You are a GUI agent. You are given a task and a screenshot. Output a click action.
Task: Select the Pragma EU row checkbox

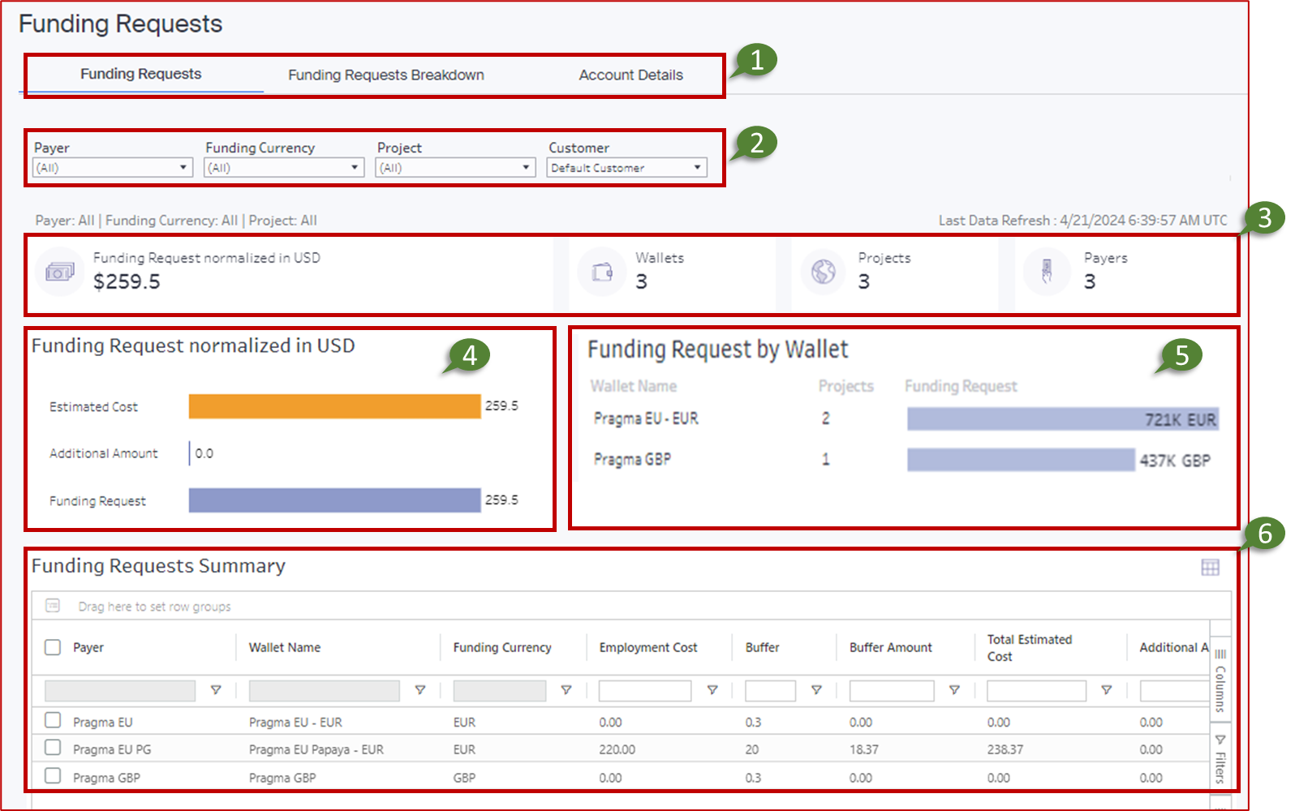point(53,720)
